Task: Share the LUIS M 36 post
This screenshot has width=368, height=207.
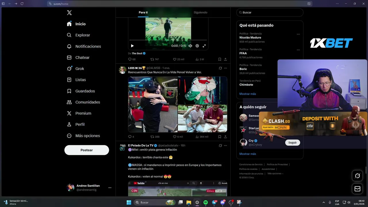Action: 225,137
